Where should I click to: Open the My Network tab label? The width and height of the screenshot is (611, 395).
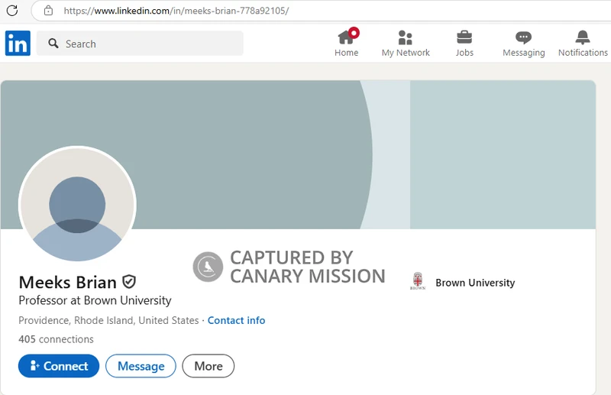click(x=406, y=53)
